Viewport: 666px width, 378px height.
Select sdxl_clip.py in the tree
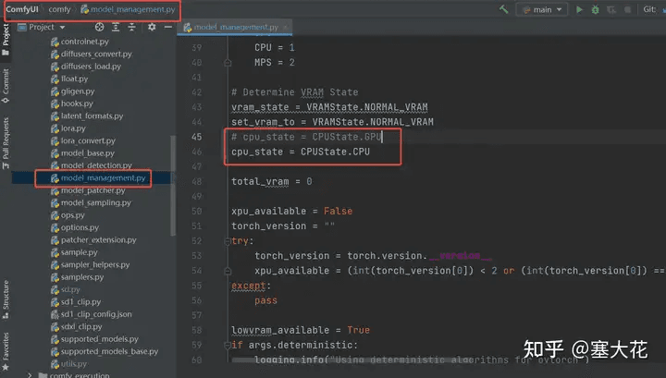tap(81, 326)
